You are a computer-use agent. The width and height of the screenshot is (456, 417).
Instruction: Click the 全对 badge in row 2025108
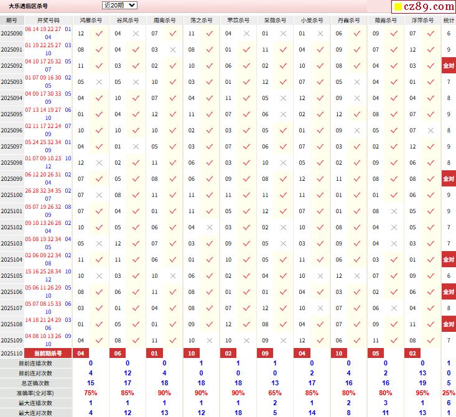pos(449,324)
